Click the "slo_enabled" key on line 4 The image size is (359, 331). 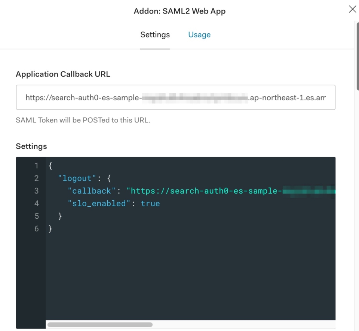coord(99,204)
